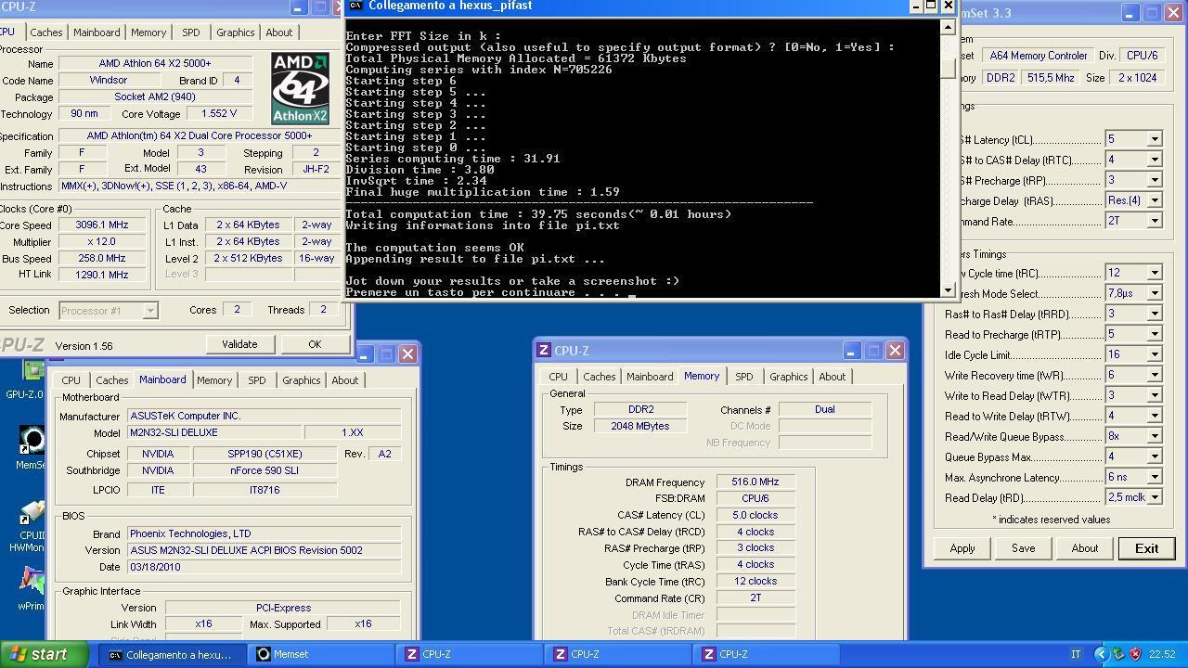1188x668 pixels.
Task: Open Graphics tab in CPU-Z processor window
Action: pos(235,32)
